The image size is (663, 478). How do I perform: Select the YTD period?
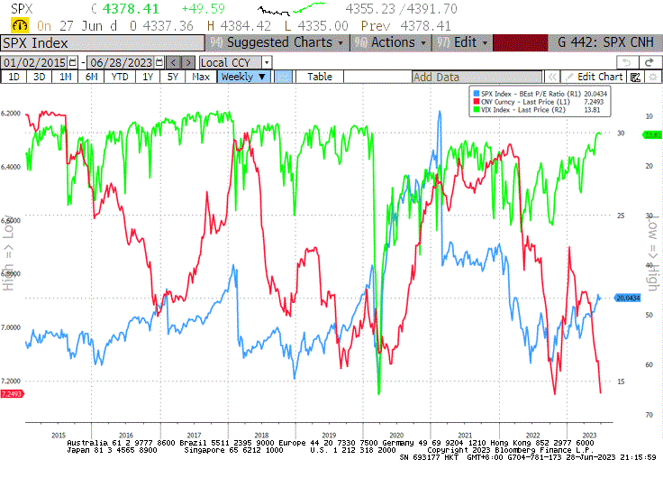[120, 77]
